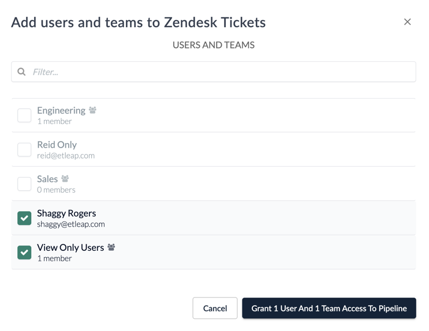Click the search magnifier icon
The image size is (429, 331).
[x=21, y=72]
